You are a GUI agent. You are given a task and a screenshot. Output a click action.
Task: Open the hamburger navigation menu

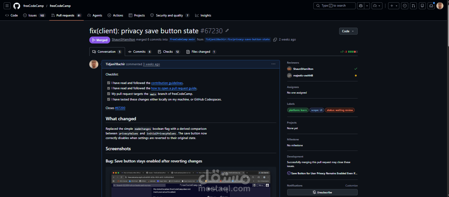click(x=7, y=6)
